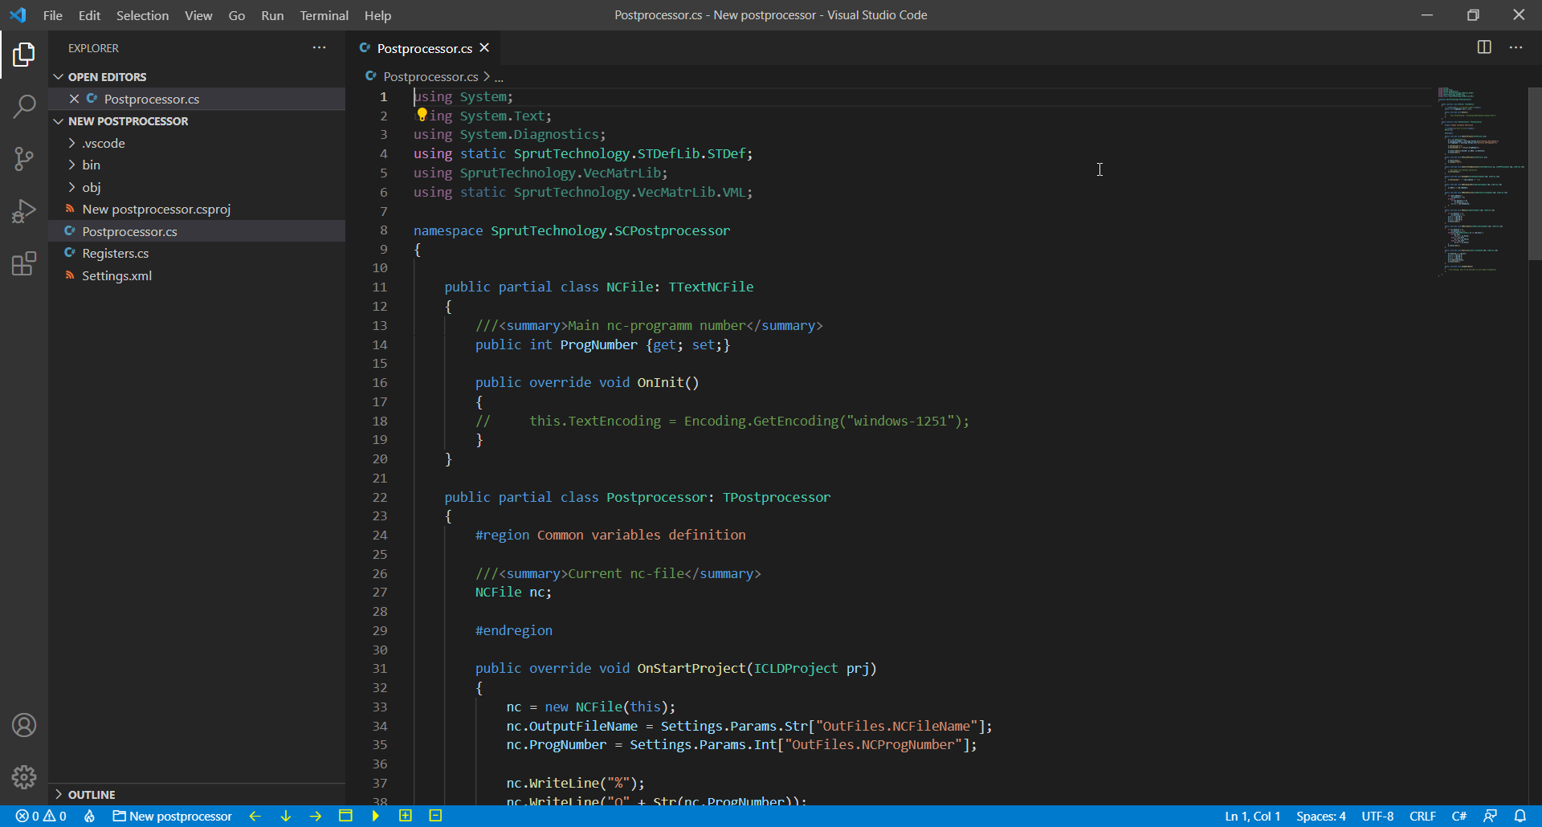This screenshot has width=1542, height=827.
Task: Open editor More Actions ellipsis menu
Action: [1517, 47]
